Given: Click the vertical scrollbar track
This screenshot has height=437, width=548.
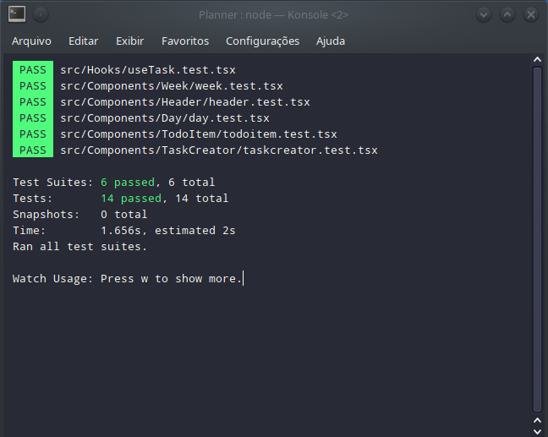Looking at the screenshot, I should (x=538, y=240).
